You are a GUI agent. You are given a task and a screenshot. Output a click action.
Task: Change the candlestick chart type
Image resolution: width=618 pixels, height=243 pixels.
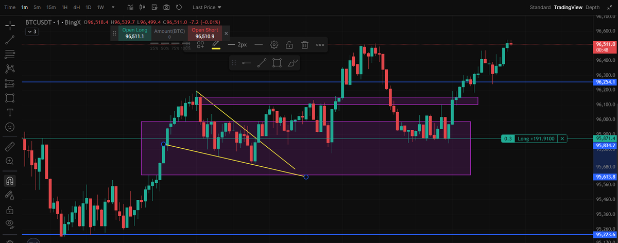pos(142,8)
